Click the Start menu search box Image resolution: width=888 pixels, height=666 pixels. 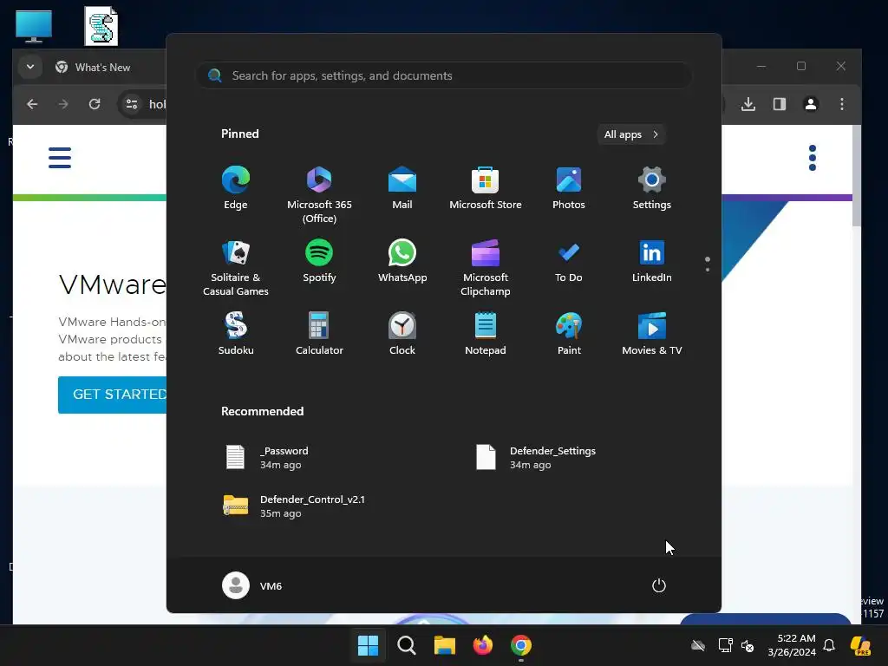point(444,75)
